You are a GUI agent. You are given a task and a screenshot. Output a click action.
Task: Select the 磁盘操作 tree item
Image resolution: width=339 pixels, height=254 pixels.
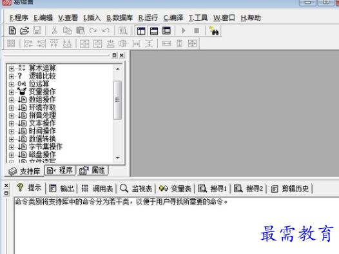coord(43,155)
